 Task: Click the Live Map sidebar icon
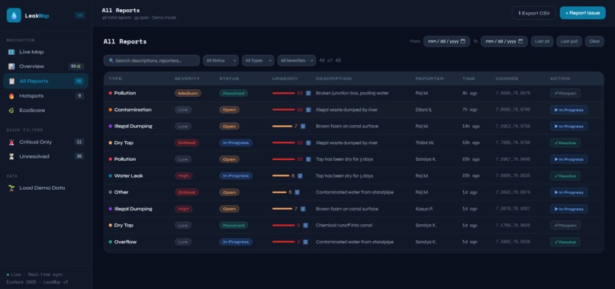pyautogui.click(x=11, y=52)
